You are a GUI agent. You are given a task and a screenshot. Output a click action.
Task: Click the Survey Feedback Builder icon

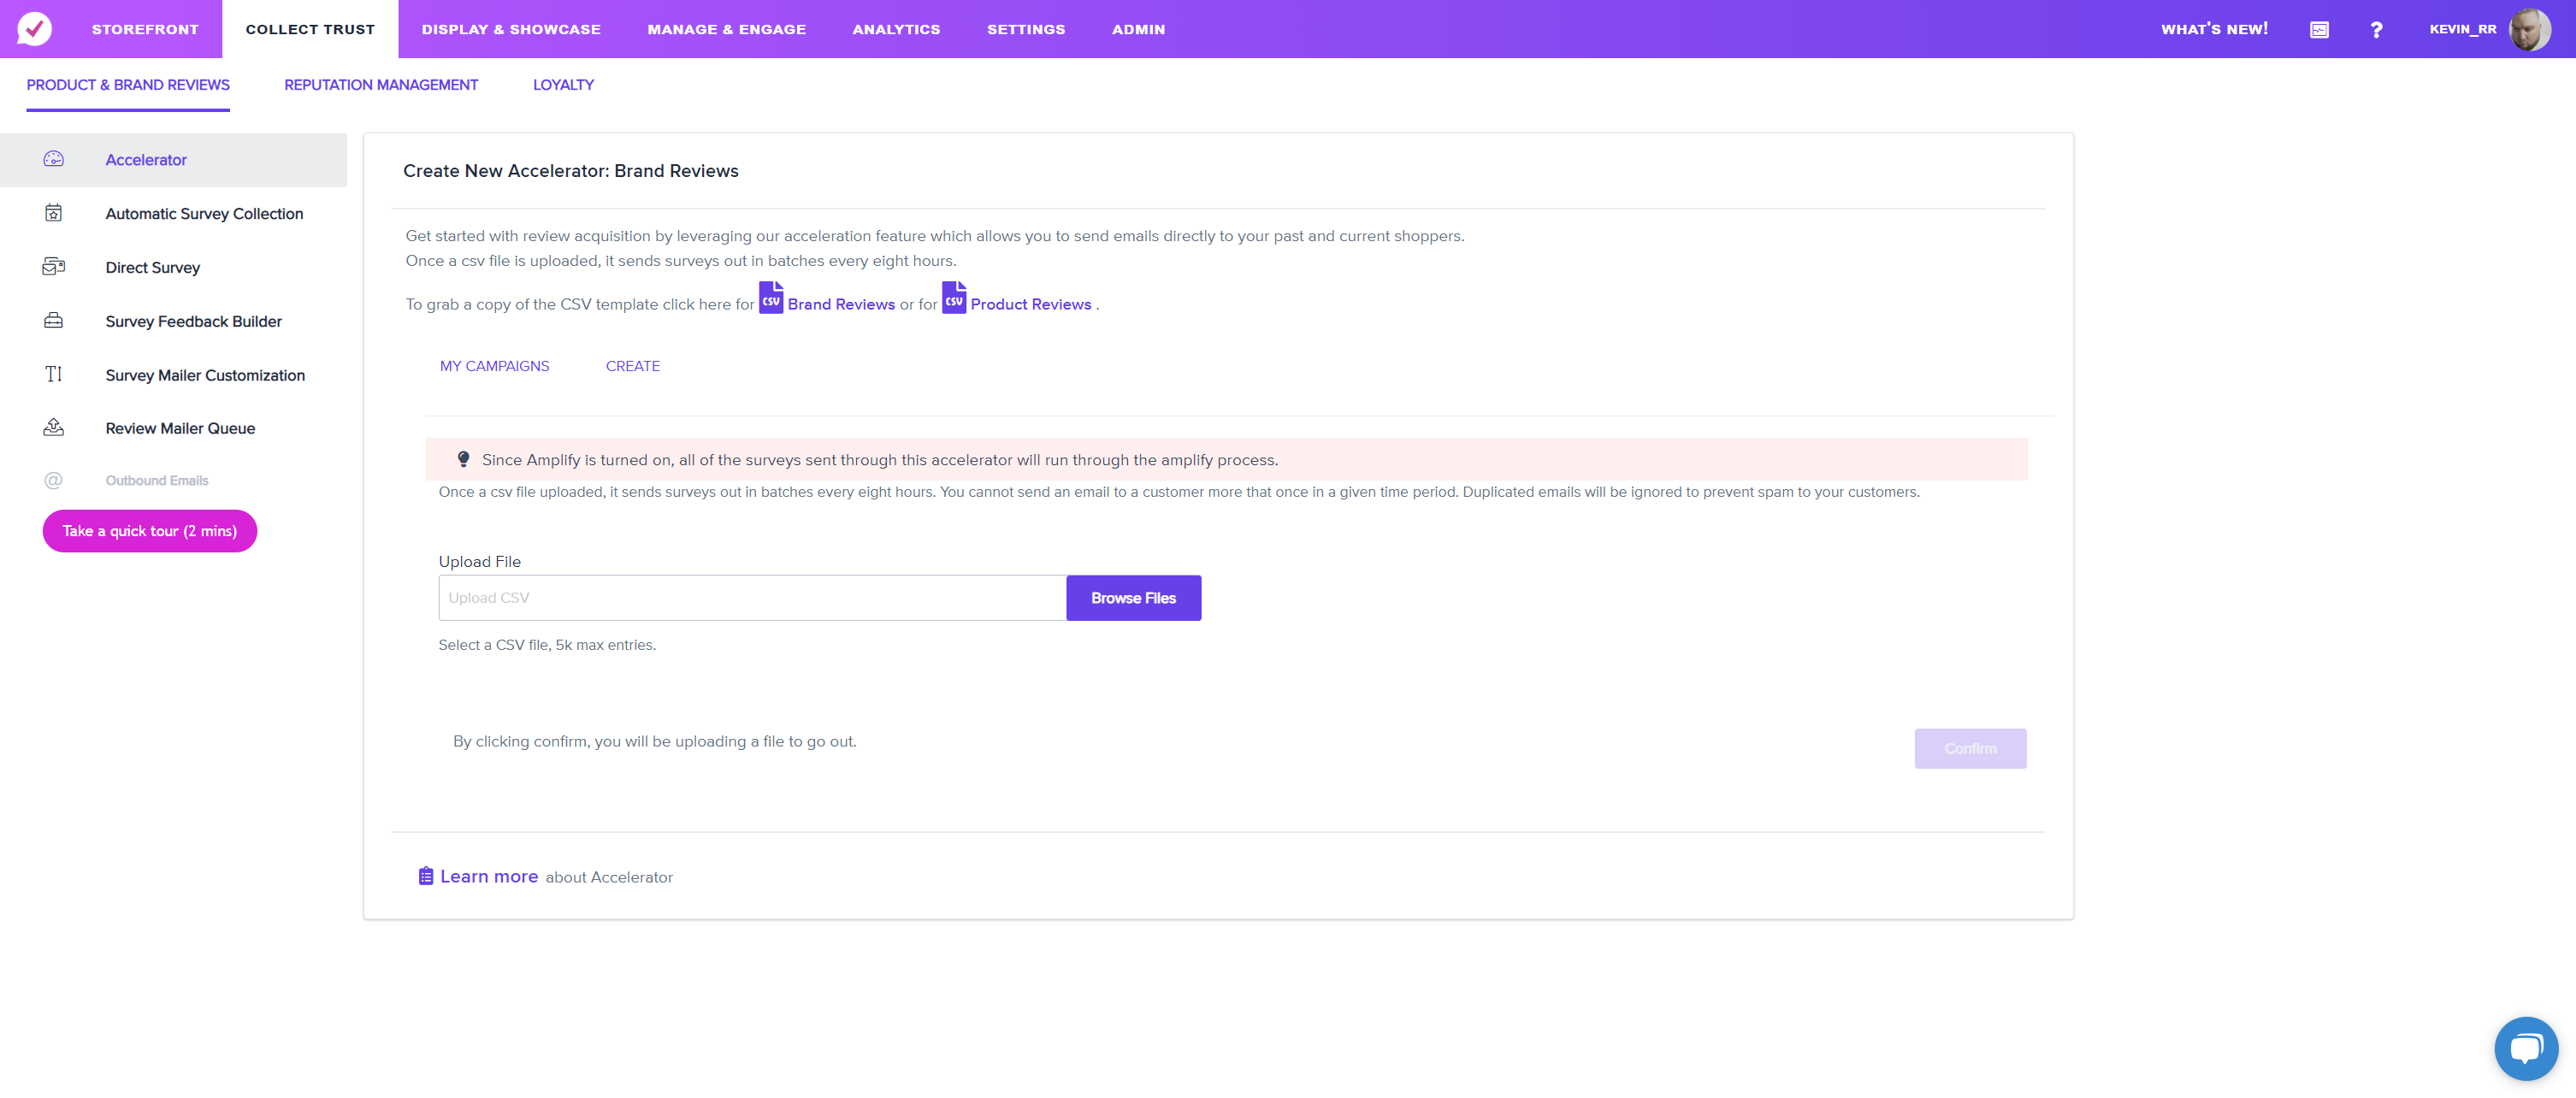pyautogui.click(x=54, y=321)
